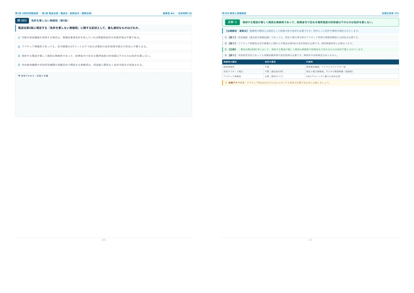Click page number - 10 -
This screenshot has width=414, height=293.
(103, 240)
